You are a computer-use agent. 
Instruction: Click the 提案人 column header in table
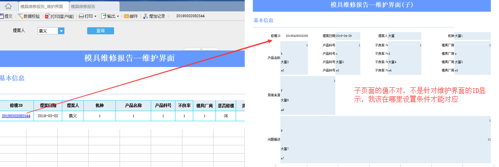73,106
